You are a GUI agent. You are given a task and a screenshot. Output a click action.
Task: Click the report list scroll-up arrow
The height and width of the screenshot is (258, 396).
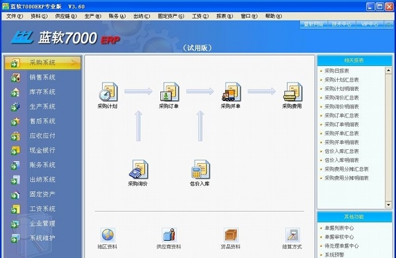[389, 71]
